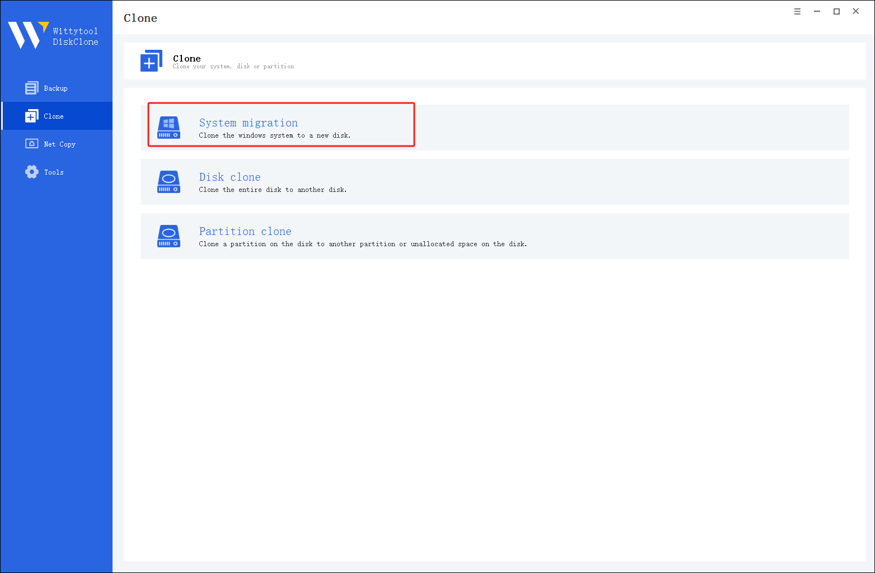Click the Tools gear icon
Image resolution: width=875 pixels, height=573 pixels.
tap(32, 172)
